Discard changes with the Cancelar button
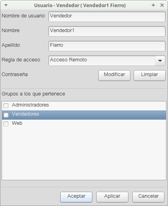This screenshot has height=206, width=168. [148, 197]
